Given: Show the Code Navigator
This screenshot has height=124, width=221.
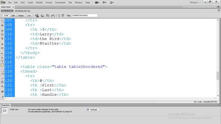Looking at the screenshot, I should [2, 25].
